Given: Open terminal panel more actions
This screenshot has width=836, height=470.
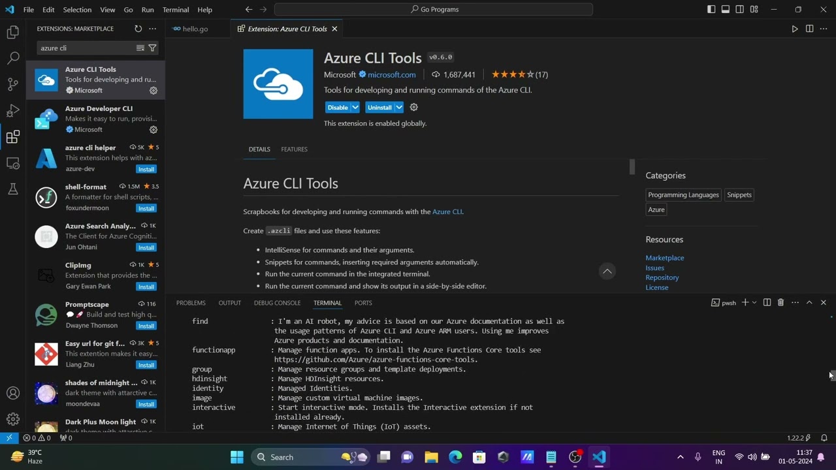Looking at the screenshot, I should coord(795,302).
